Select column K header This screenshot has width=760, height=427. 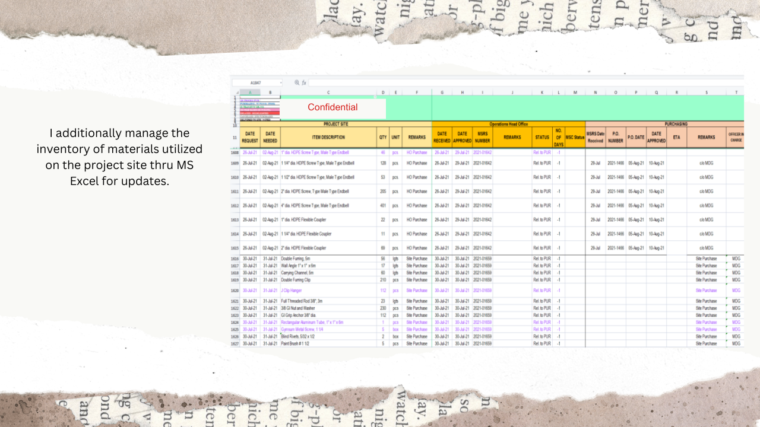pyautogui.click(x=542, y=93)
